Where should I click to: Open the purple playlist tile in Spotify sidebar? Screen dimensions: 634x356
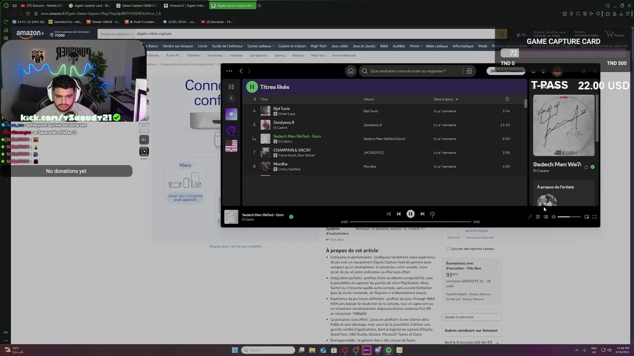coord(231,130)
